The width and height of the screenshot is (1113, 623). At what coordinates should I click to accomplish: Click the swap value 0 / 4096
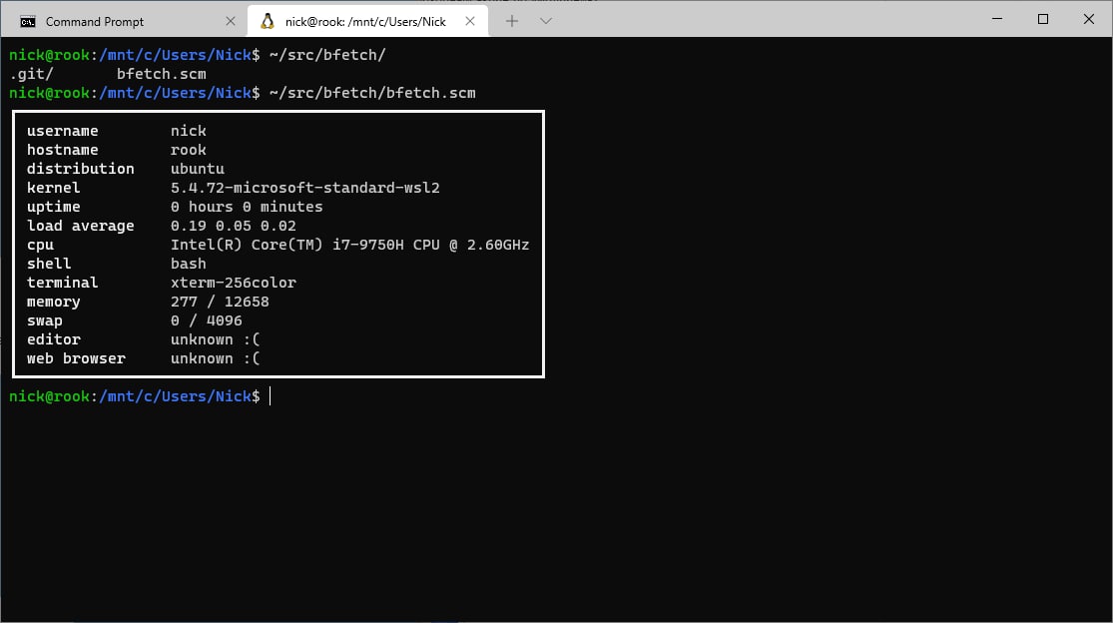[x=207, y=320]
